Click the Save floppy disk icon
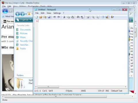This screenshot has height=103, width=138. (49, 17)
